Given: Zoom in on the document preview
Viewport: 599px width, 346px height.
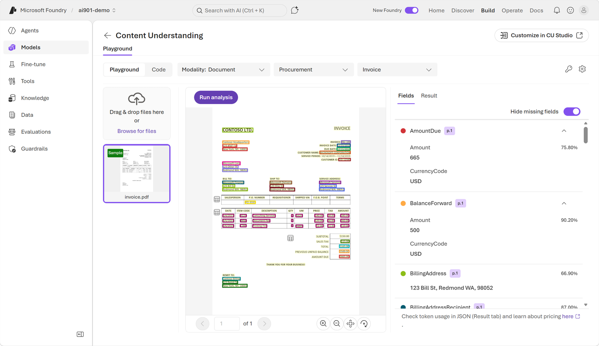Looking at the screenshot, I should (x=323, y=324).
